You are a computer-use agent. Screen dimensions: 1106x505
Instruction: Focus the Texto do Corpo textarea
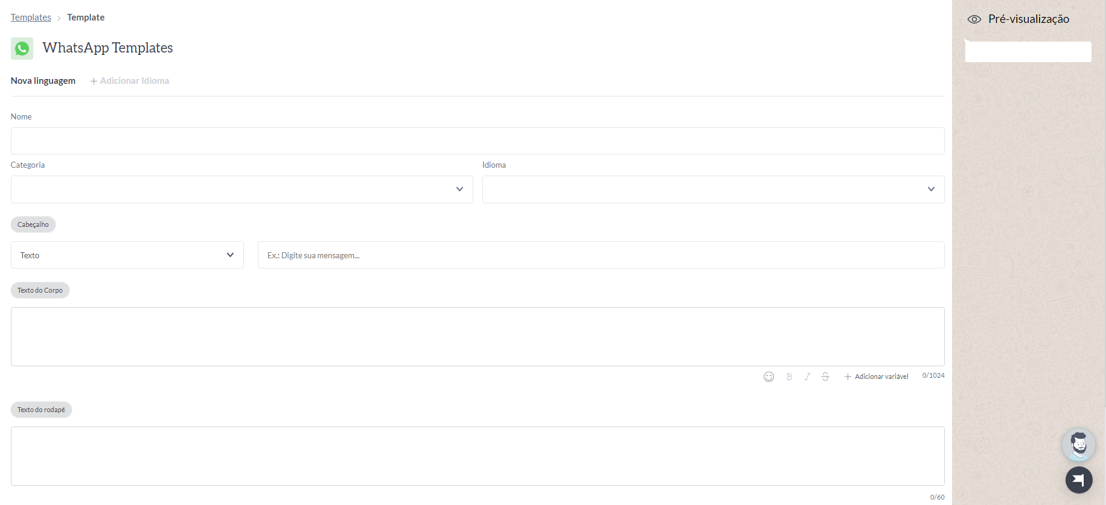tap(477, 337)
